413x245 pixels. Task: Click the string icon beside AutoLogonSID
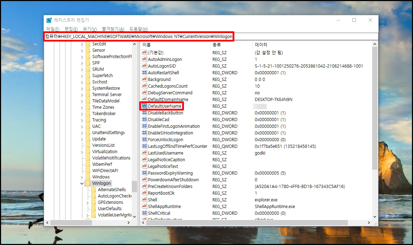pyautogui.click(x=144, y=66)
